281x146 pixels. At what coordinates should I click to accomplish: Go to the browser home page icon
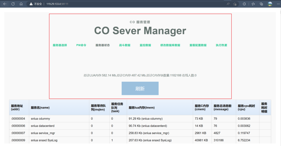(x=21, y=4)
